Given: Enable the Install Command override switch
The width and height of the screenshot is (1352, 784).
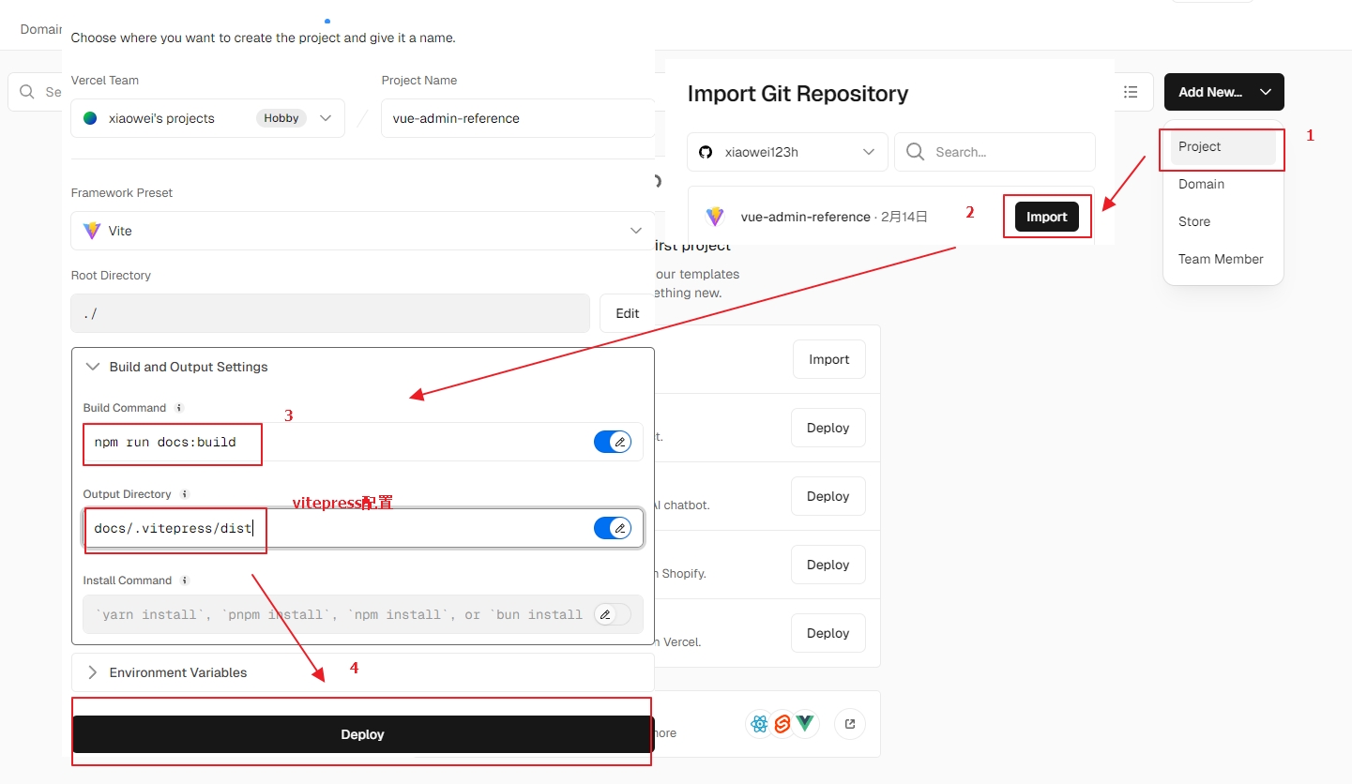Looking at the screenshot, I should (x=613, y=614).
